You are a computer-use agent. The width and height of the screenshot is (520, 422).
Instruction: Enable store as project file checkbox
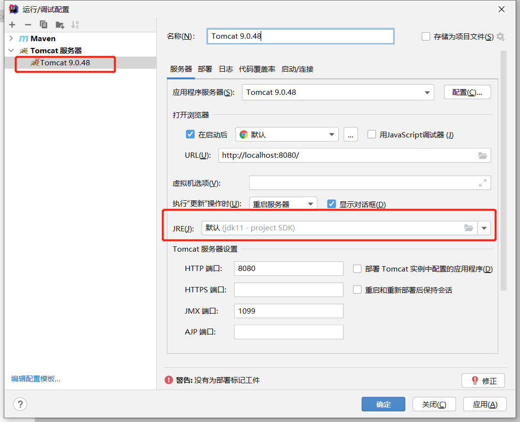click(x=426, y=36)
